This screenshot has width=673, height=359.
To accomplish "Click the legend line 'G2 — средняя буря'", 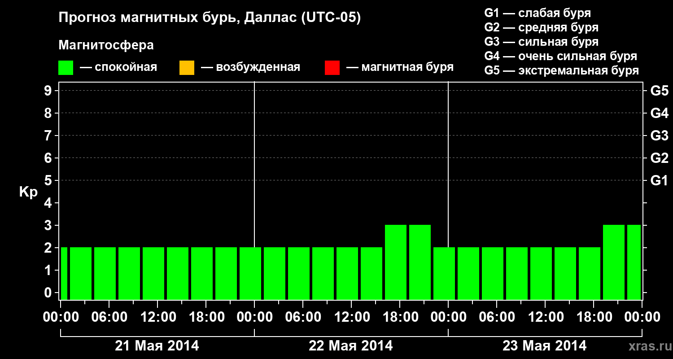I will point(541,27).
